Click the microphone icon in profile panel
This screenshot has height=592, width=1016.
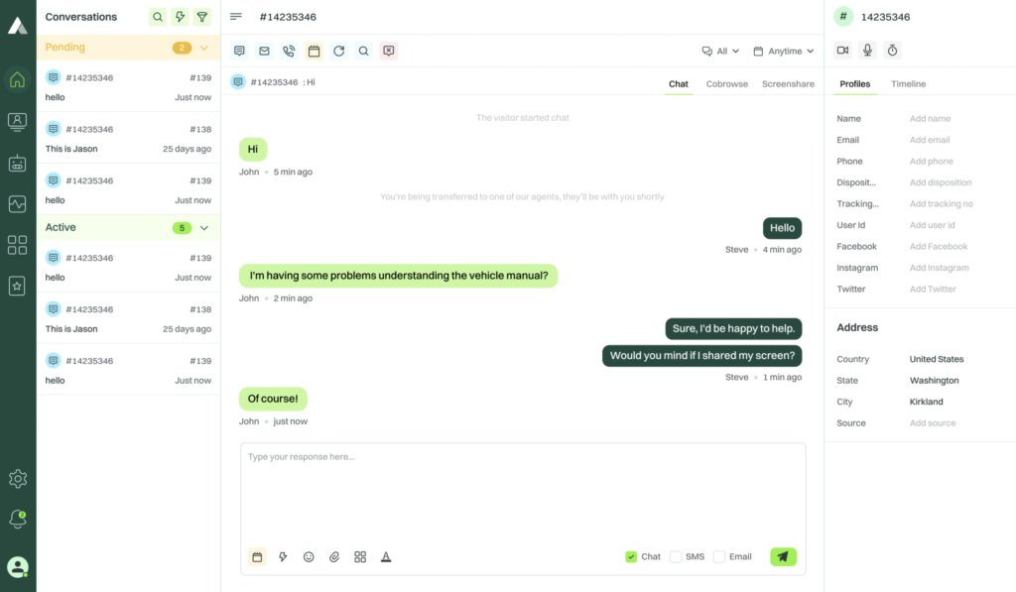pos(867,51)
